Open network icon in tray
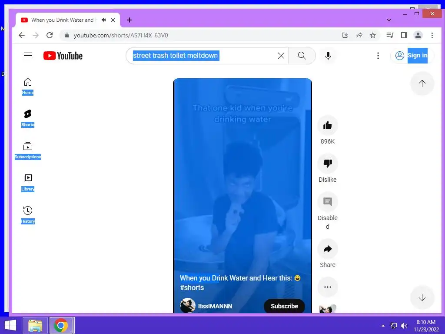 [394, 326]
